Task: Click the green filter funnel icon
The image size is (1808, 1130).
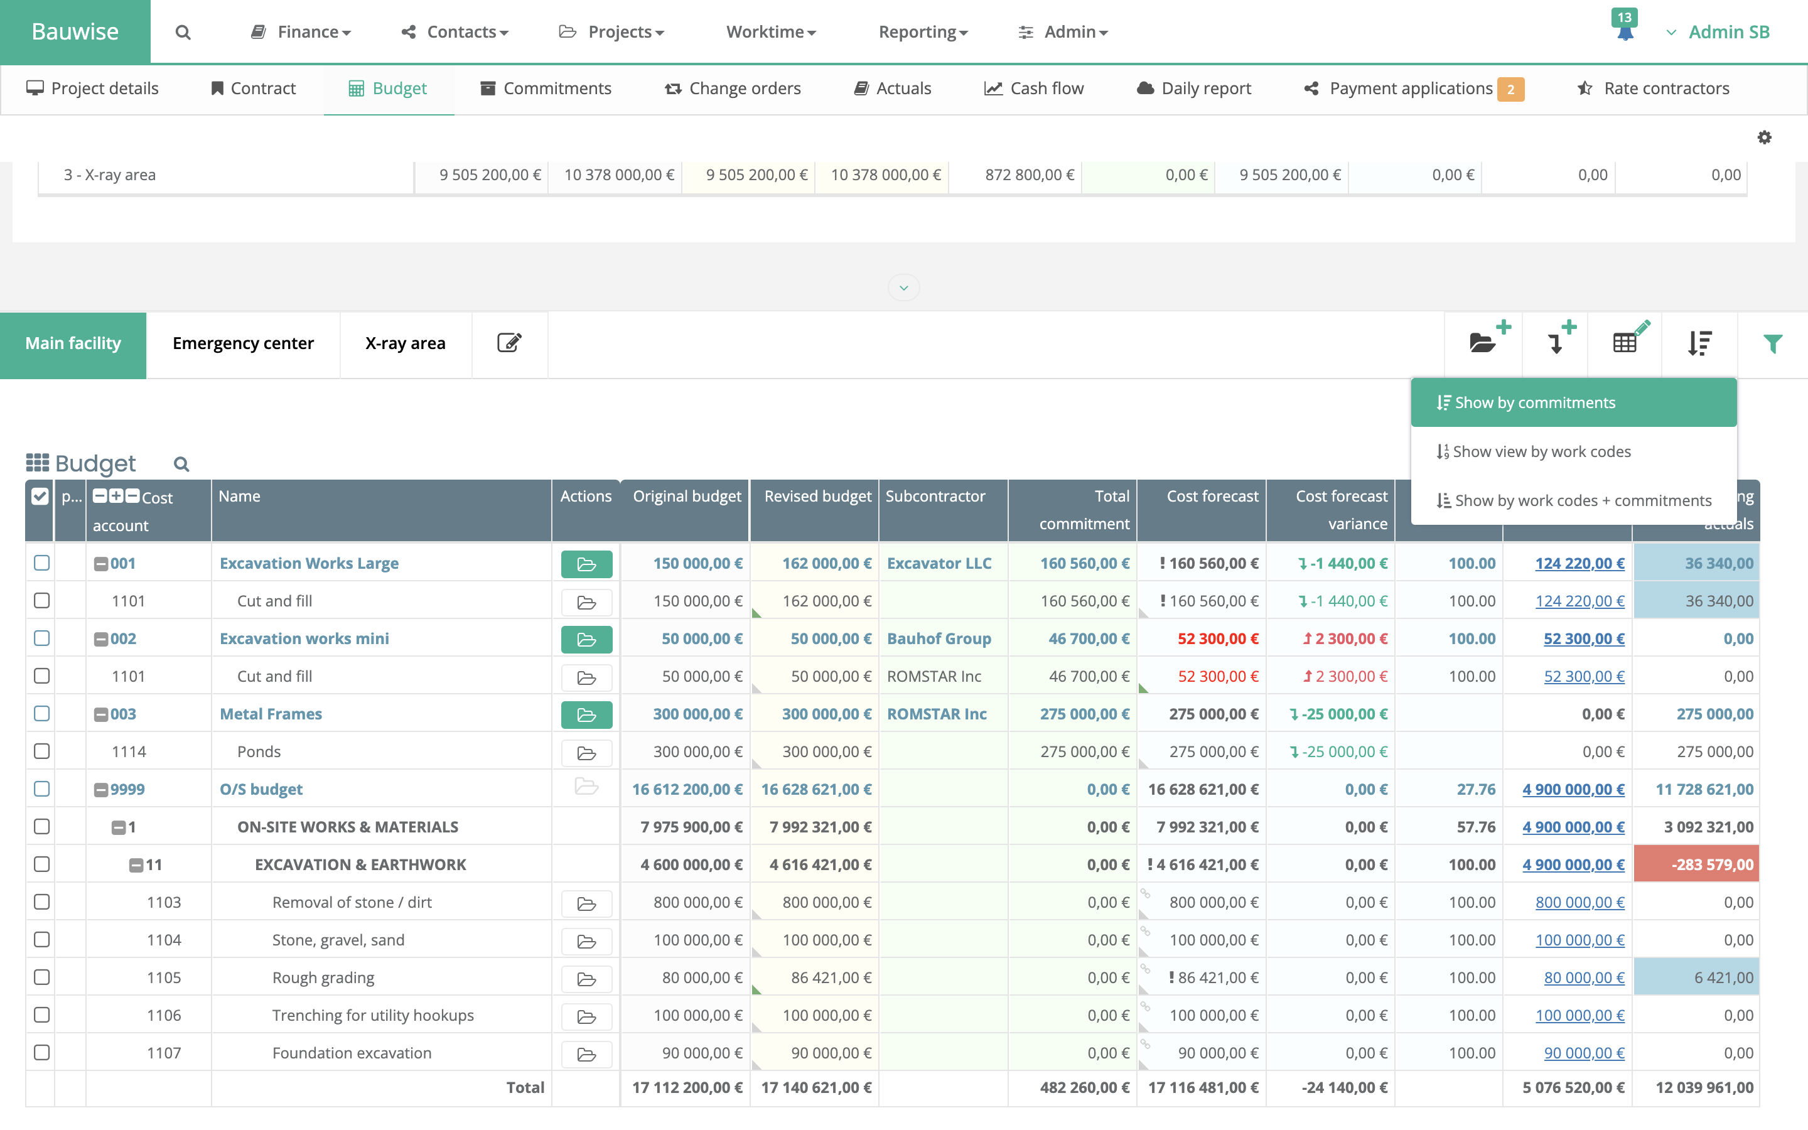Action: (1772, 344)
